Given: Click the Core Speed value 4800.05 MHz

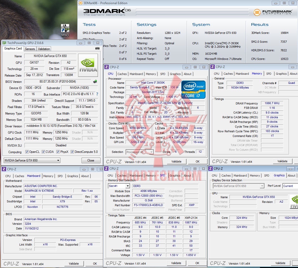Looking at the screenshot, I should point(138,128).
